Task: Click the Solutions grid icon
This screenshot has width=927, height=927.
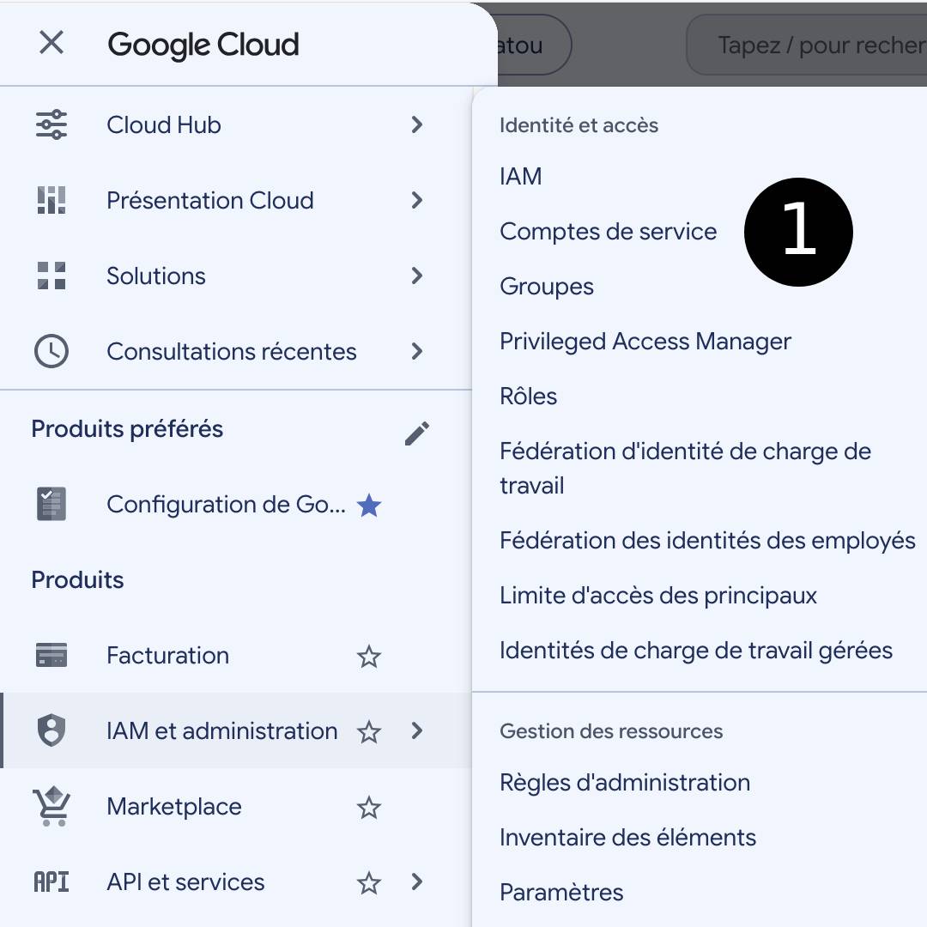Action: (x=51, y=276)
